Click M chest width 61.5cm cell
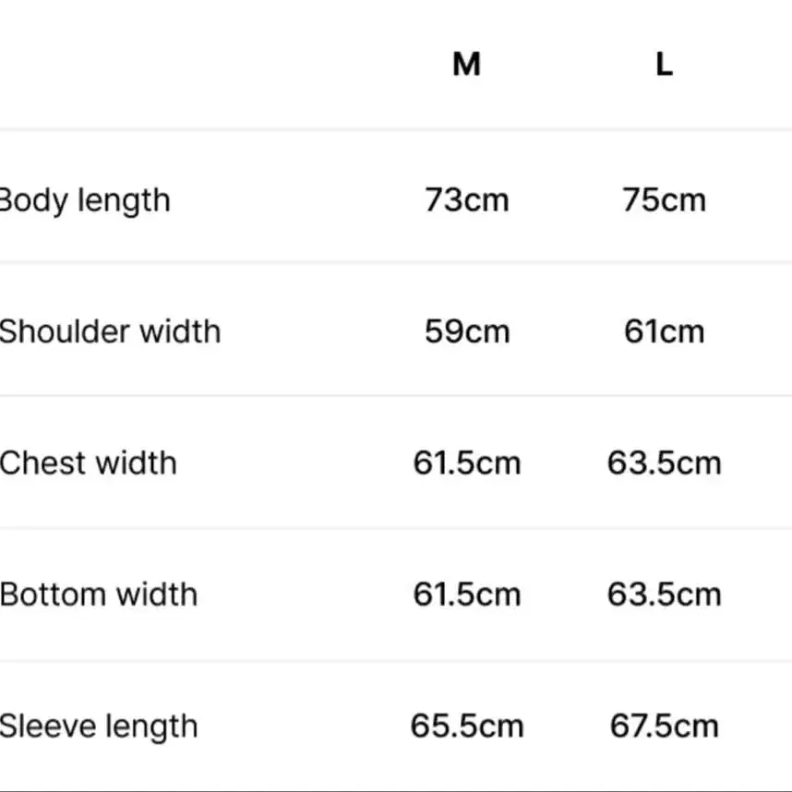 pyautogui.click(x=466, y=462)
